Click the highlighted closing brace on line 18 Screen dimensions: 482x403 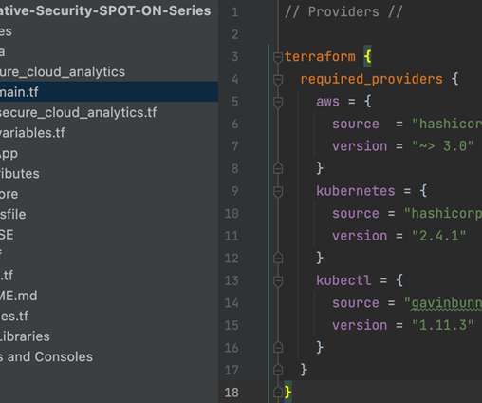pos(287,393)
